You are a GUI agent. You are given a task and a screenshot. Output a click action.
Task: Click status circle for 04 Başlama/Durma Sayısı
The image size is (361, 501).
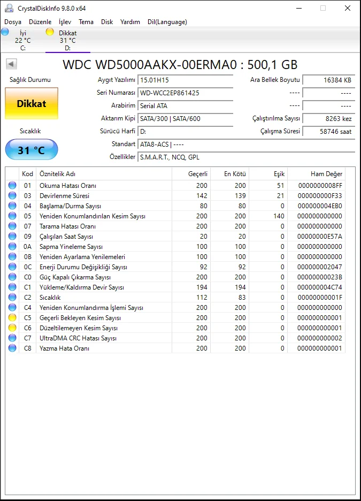12,206
